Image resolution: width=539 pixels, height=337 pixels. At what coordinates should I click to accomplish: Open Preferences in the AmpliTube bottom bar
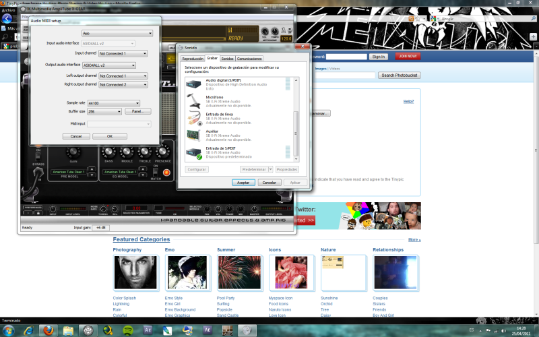click(x=33, y=208)
